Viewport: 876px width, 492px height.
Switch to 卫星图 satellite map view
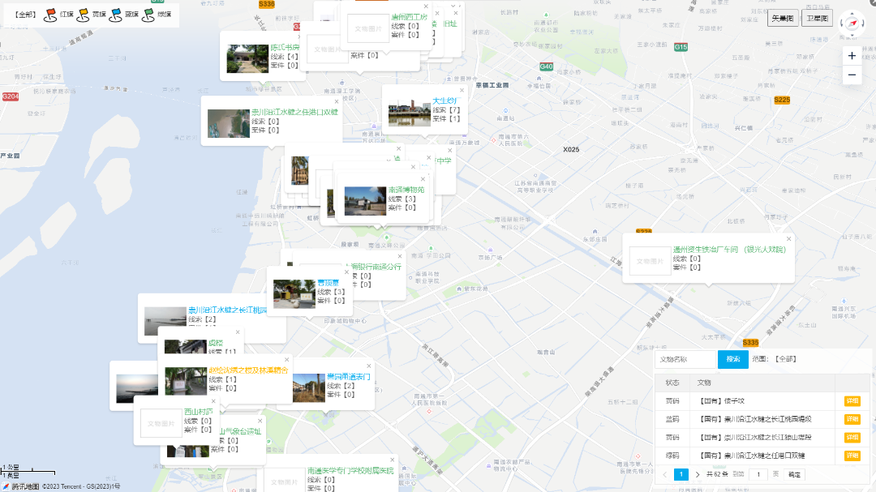point(818,19)
